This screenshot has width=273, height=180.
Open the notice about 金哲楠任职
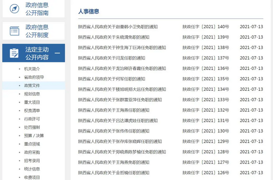coord(114,173)
